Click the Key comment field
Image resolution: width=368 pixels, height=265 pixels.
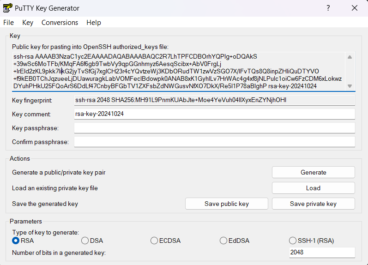(x=215, y=114)
